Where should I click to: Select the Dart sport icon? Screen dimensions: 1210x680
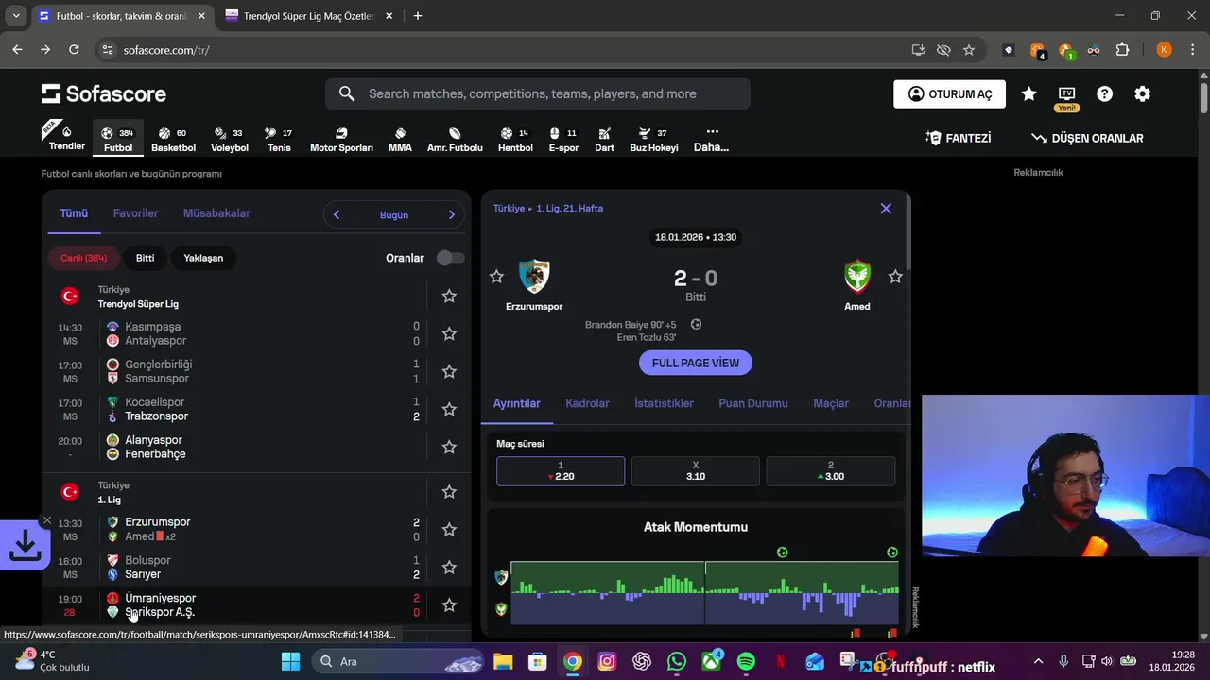click(604, 139)
